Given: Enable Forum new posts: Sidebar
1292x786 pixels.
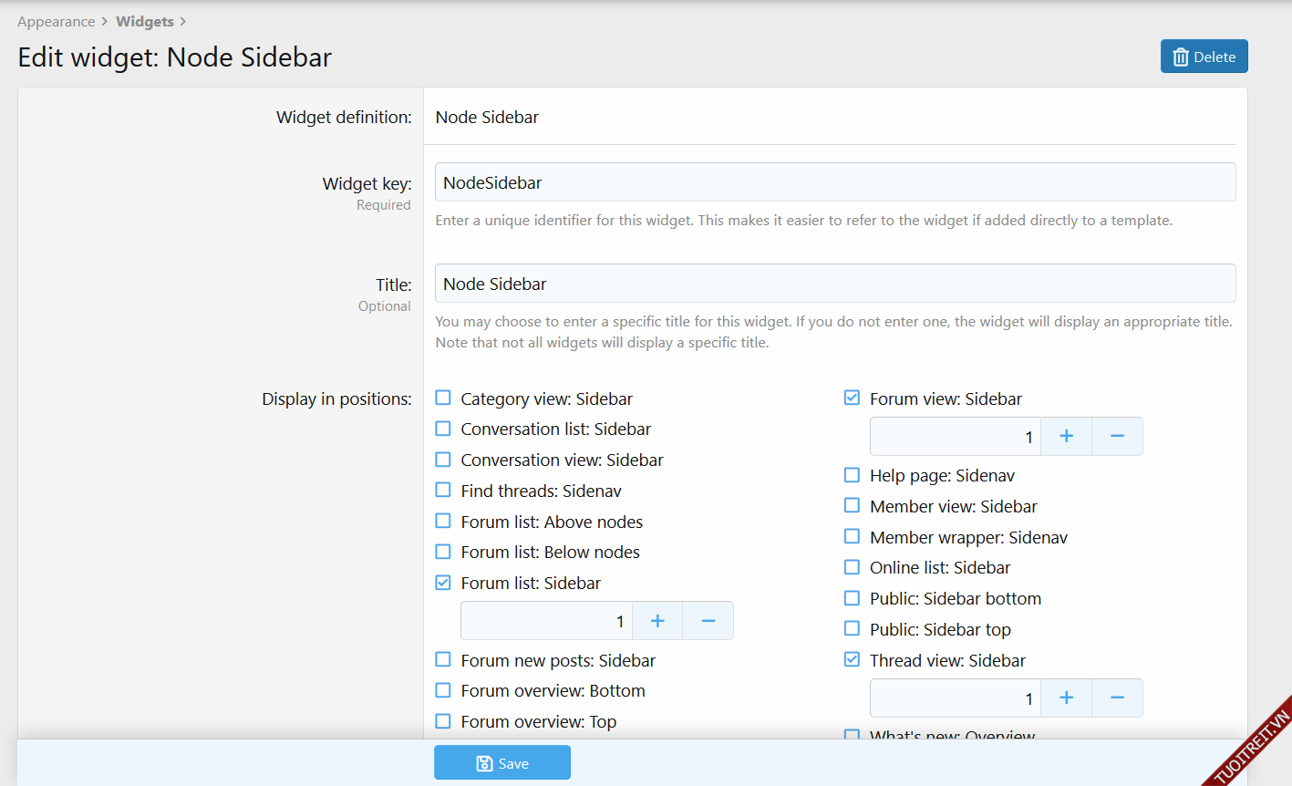Looking at the screenshot, I should [443, 660].
